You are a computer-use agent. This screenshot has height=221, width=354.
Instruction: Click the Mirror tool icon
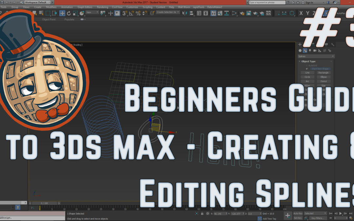pos(185,13)
